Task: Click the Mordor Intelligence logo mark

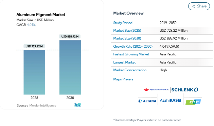Action: (77, 105)
